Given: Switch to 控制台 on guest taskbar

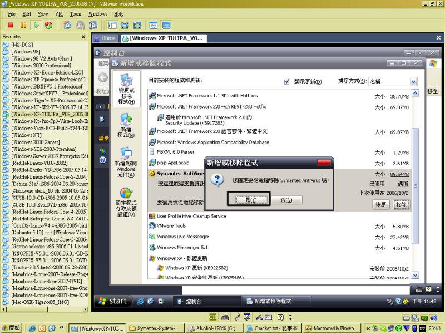Looking at the screenshot, I should 206,301.
